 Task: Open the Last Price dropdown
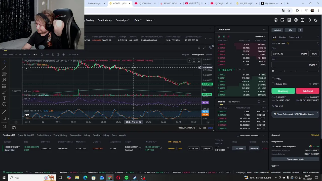coord(73,55)
